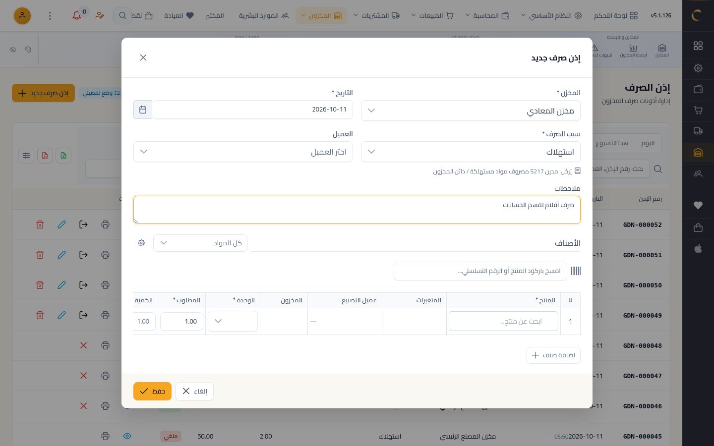Expand the سبب الصرف reason dropdown
714x446 pixels.
[471, 152]
